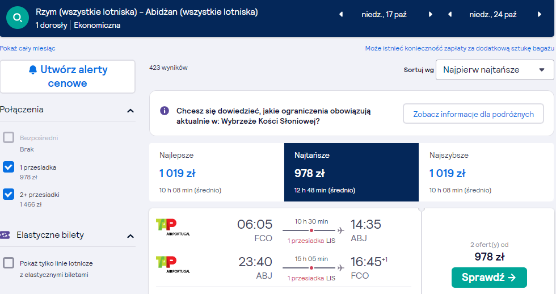Screen dimensions: 556x294
Task: Enable flexible-ticket airlines only checkbox
Action: pos(9,263)
